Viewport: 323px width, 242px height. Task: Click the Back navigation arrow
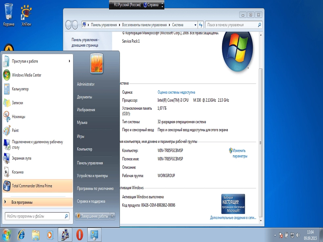(68, 25)
